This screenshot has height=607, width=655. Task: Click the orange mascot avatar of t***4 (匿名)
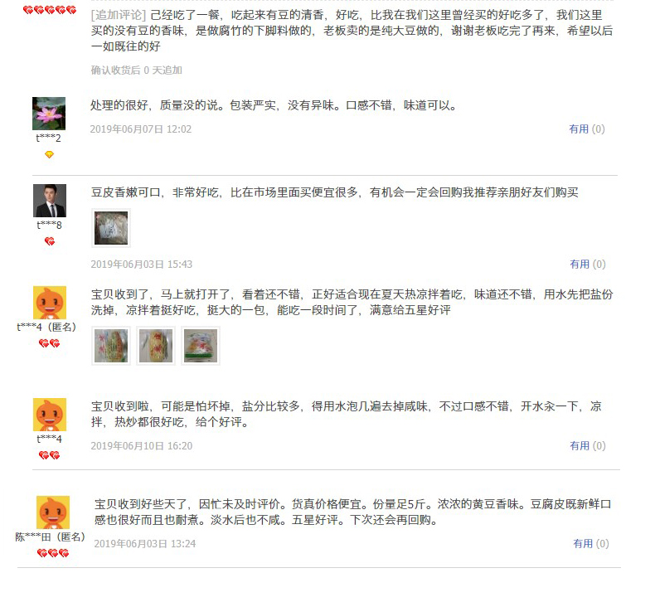tap(50, 303)
